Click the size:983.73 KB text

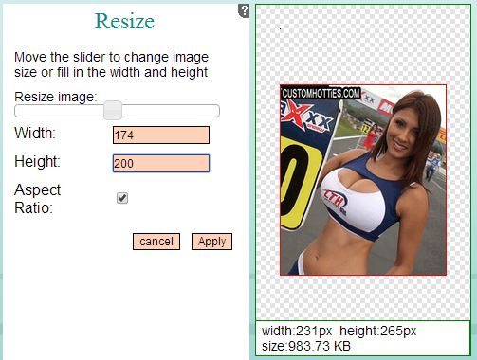306,346
